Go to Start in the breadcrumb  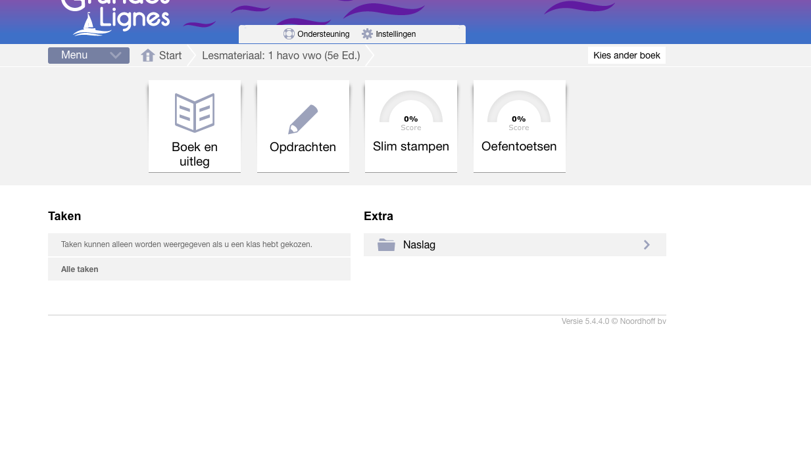click(x=170, y=56)
